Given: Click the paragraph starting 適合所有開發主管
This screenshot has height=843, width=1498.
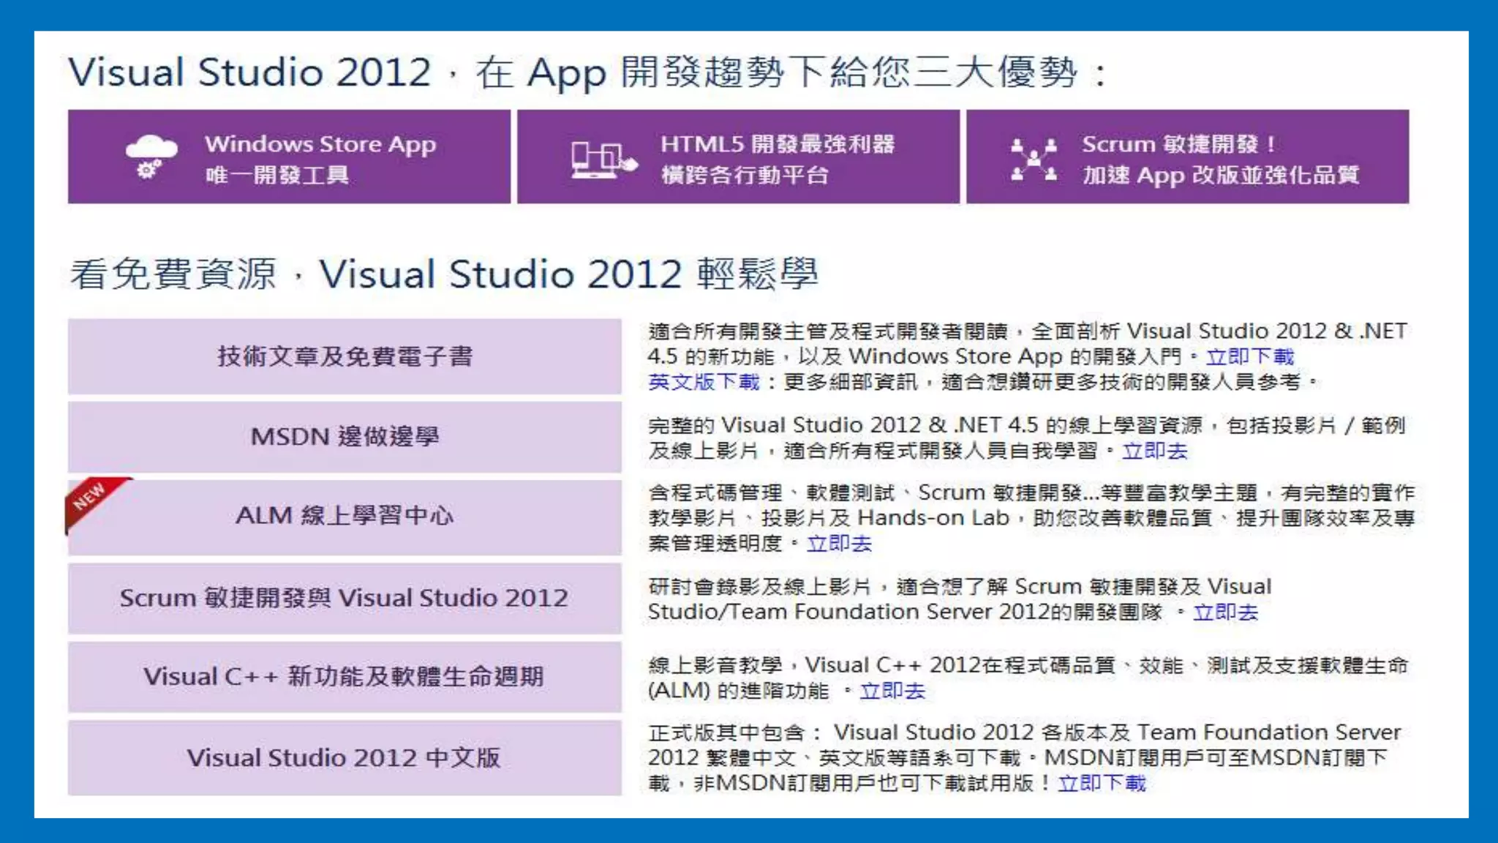Looking at the screenshot, I should pyautogui.click(x=1028, y=356).
